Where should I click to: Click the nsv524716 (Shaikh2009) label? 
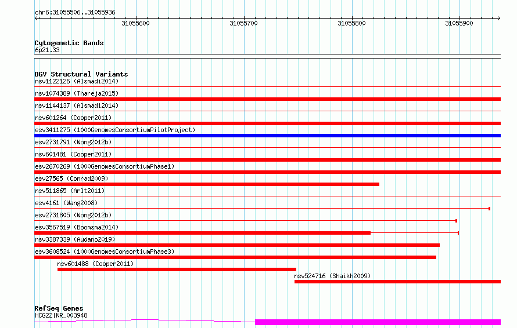click(x=332, y=276)
